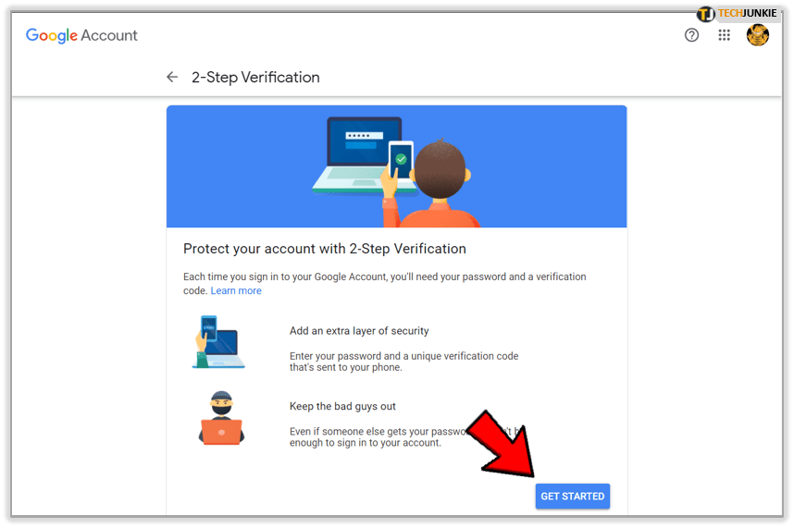794x528 pixels.
Task: Open the Google apps grid menu
Action: point(725,35)
